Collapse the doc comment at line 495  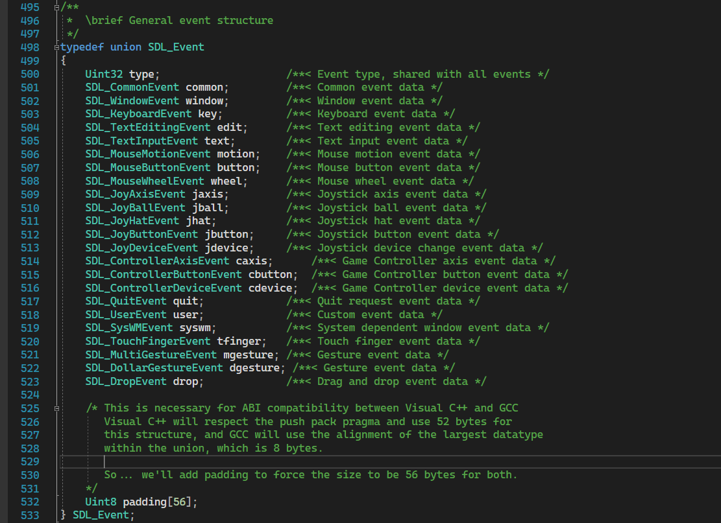(57, 7)
